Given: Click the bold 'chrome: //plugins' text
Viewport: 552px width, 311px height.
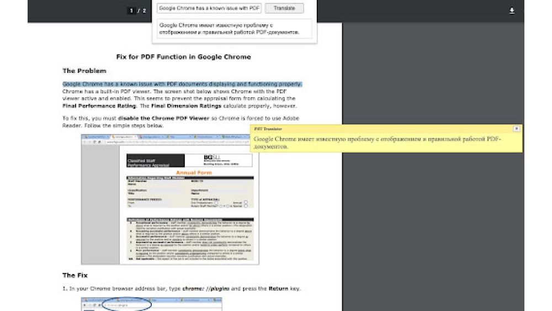Looking at the screenshot, I should tap(205, 288).
